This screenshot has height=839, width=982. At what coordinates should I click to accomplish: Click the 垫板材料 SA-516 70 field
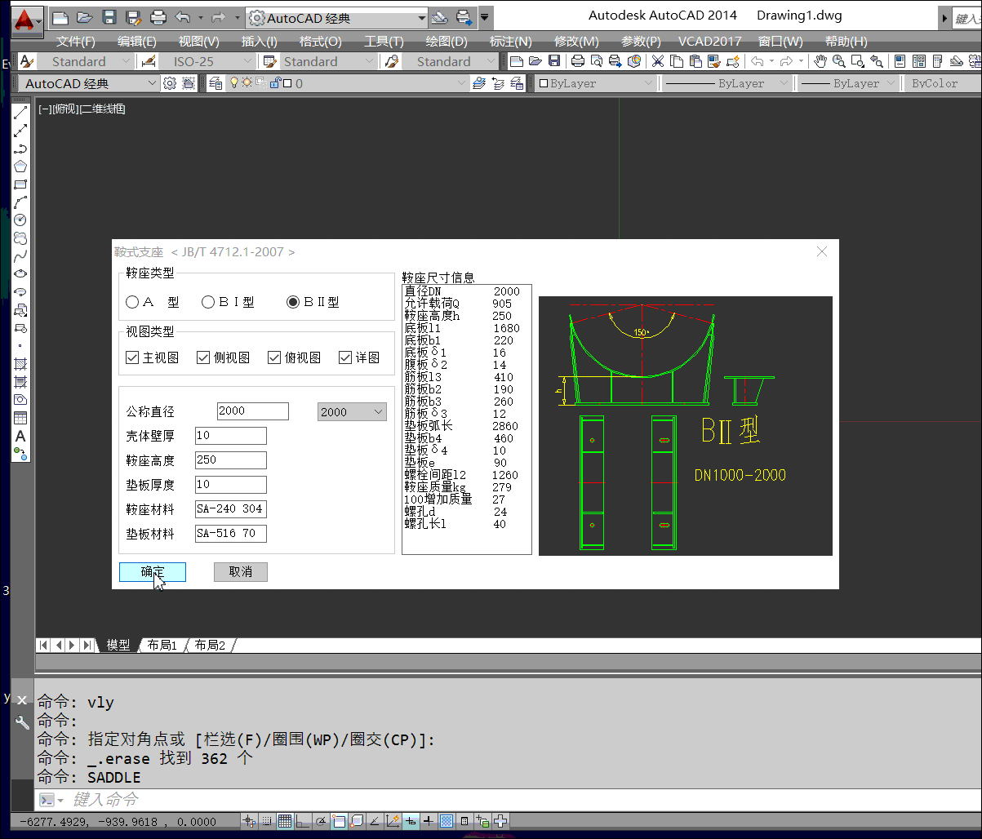click(231, 534)
